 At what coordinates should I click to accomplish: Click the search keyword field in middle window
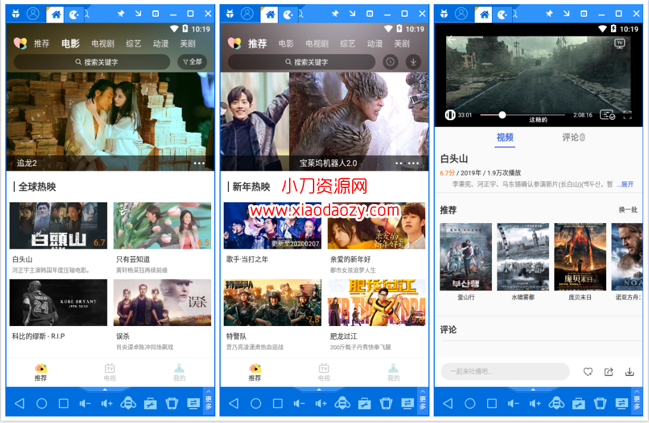pyautogui.click(x=302, y=62)
